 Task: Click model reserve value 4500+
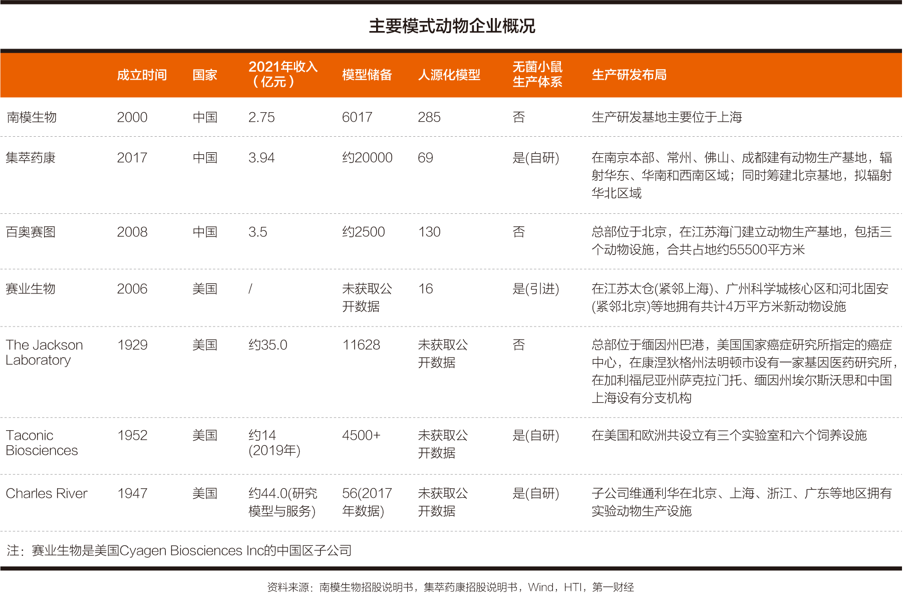coord(361,435)
